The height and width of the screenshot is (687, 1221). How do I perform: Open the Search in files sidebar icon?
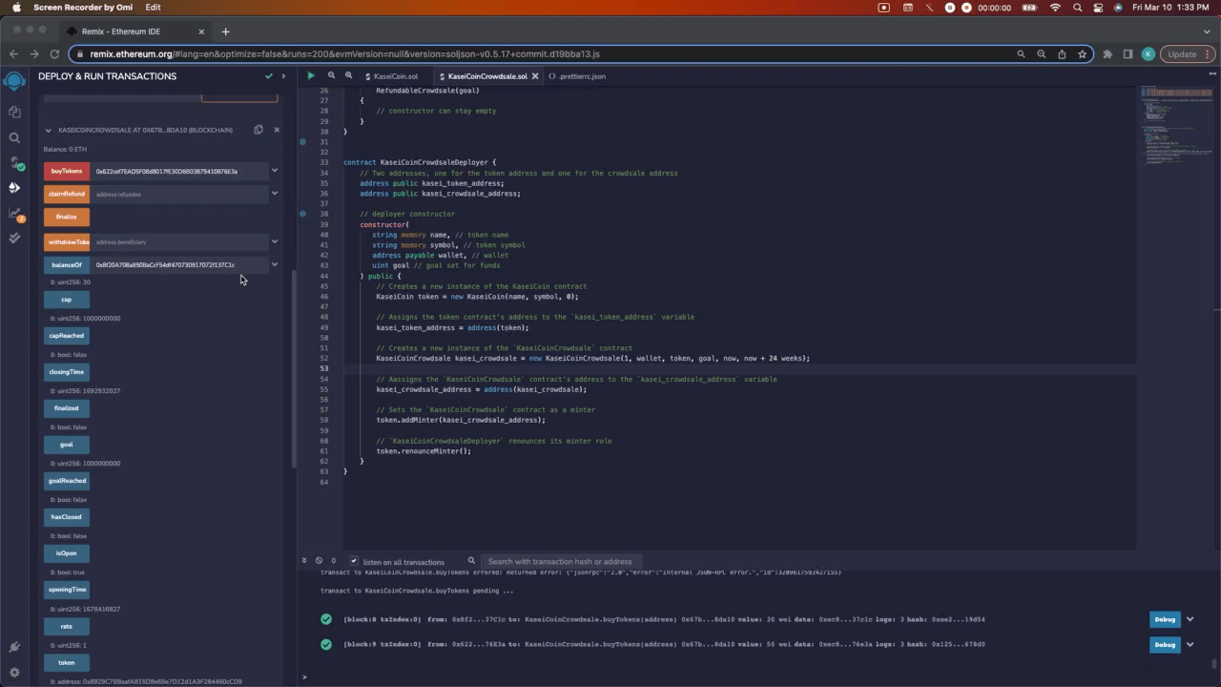[x=14, y=138]
